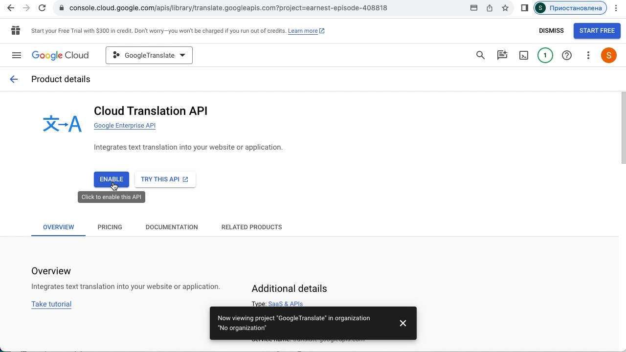Click the Take tutorial link
626x352 pixels.
tap(51, 304)
